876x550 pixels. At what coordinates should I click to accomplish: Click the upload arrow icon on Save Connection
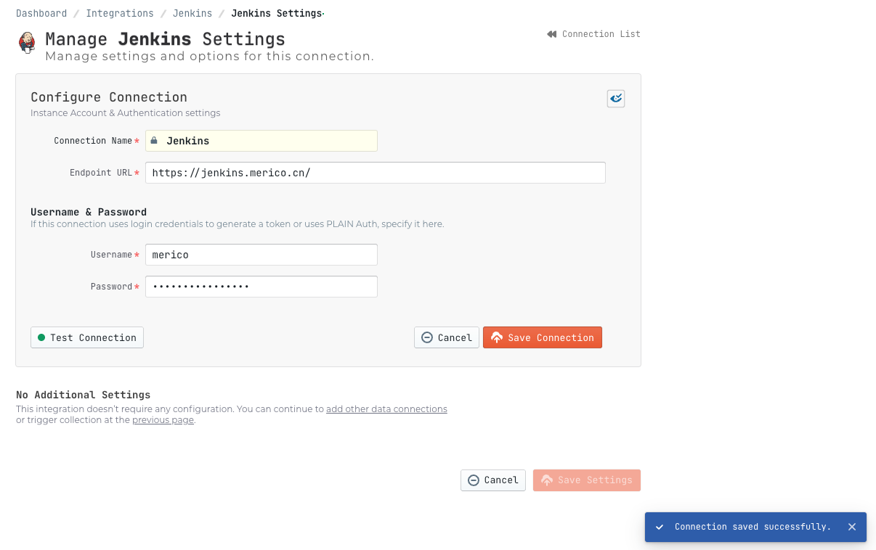497,337
